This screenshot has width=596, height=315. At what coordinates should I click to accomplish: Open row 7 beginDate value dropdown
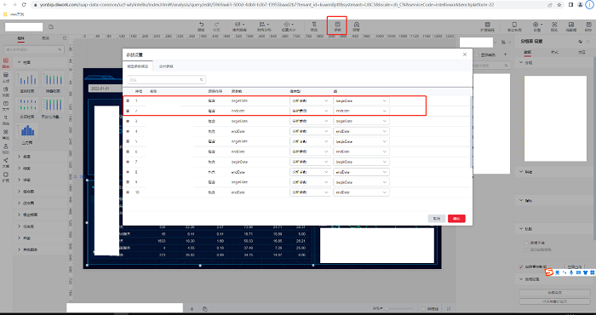pyautogui.click(x=361, y=162)
